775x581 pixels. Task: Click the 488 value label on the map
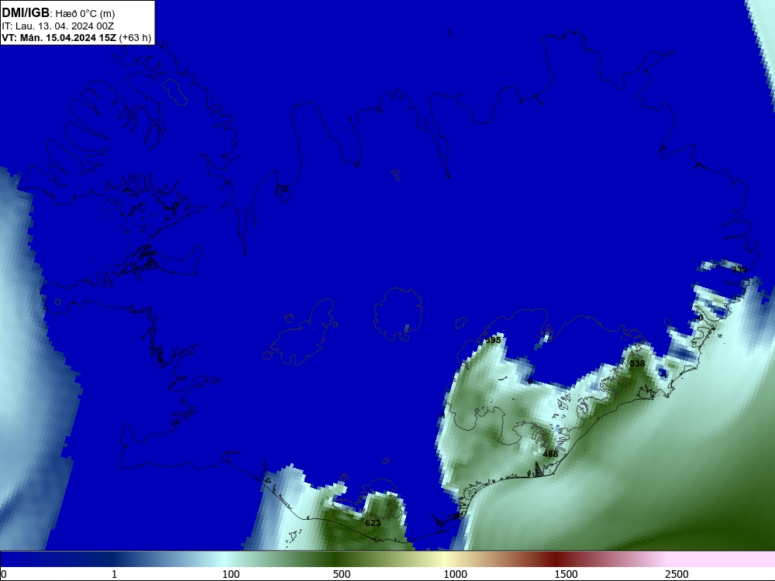point(550,453)
